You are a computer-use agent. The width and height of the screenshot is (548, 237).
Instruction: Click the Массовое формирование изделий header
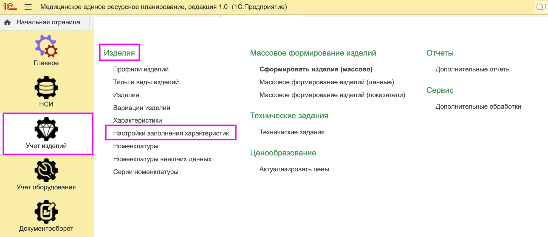click(x=313, y=53)
